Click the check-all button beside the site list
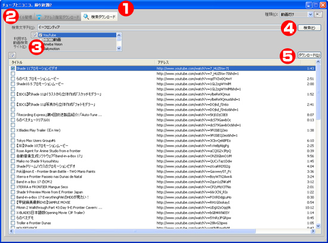The height and width of the screenshot is (243, 328). 35,35
